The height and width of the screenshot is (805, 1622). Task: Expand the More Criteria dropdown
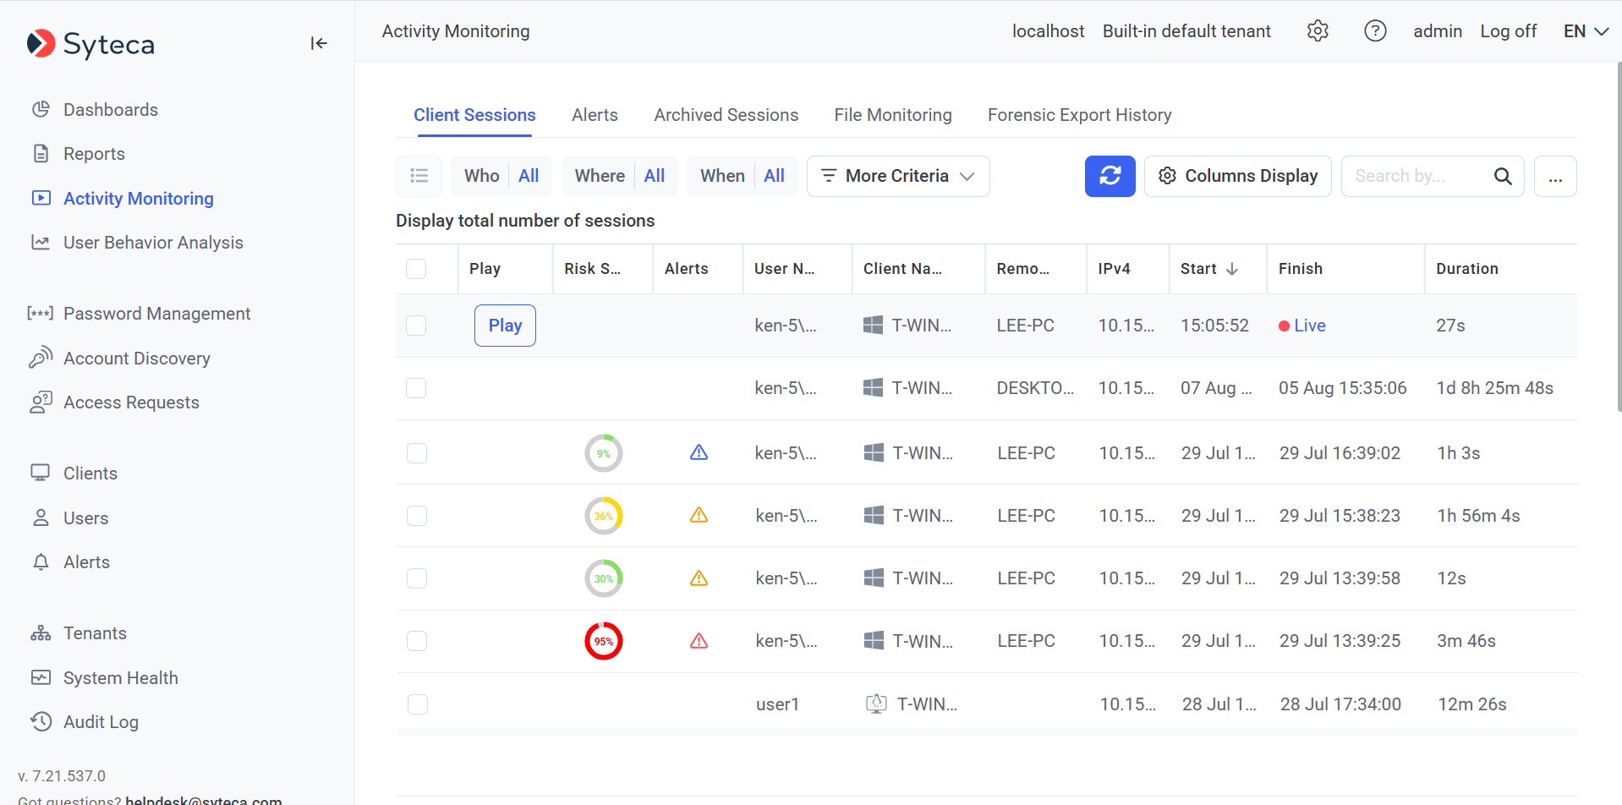click(x=897, y=176)
